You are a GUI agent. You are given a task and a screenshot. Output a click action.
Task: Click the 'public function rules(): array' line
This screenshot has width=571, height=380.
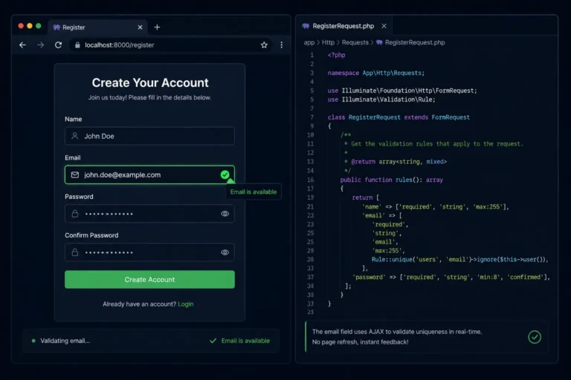392,180
